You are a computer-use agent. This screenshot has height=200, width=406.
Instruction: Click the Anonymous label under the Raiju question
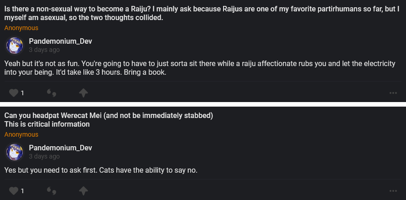pos(21,28)
